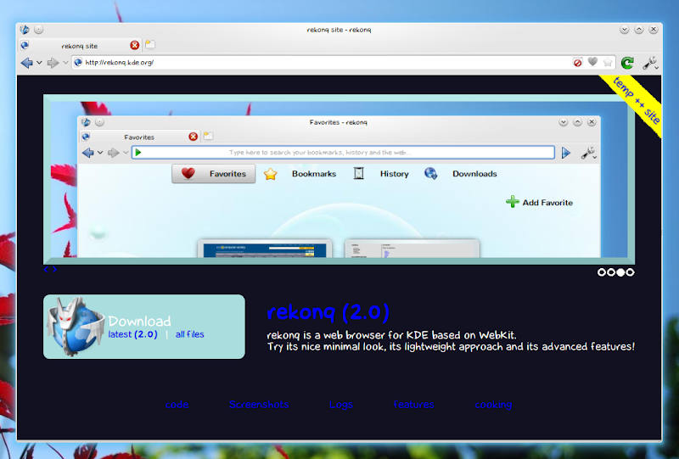
Task: Open the wrench tools menu
Action: coord(649,64)
